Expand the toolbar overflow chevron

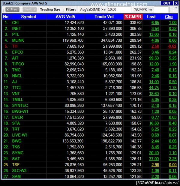[x=176, y=8]
